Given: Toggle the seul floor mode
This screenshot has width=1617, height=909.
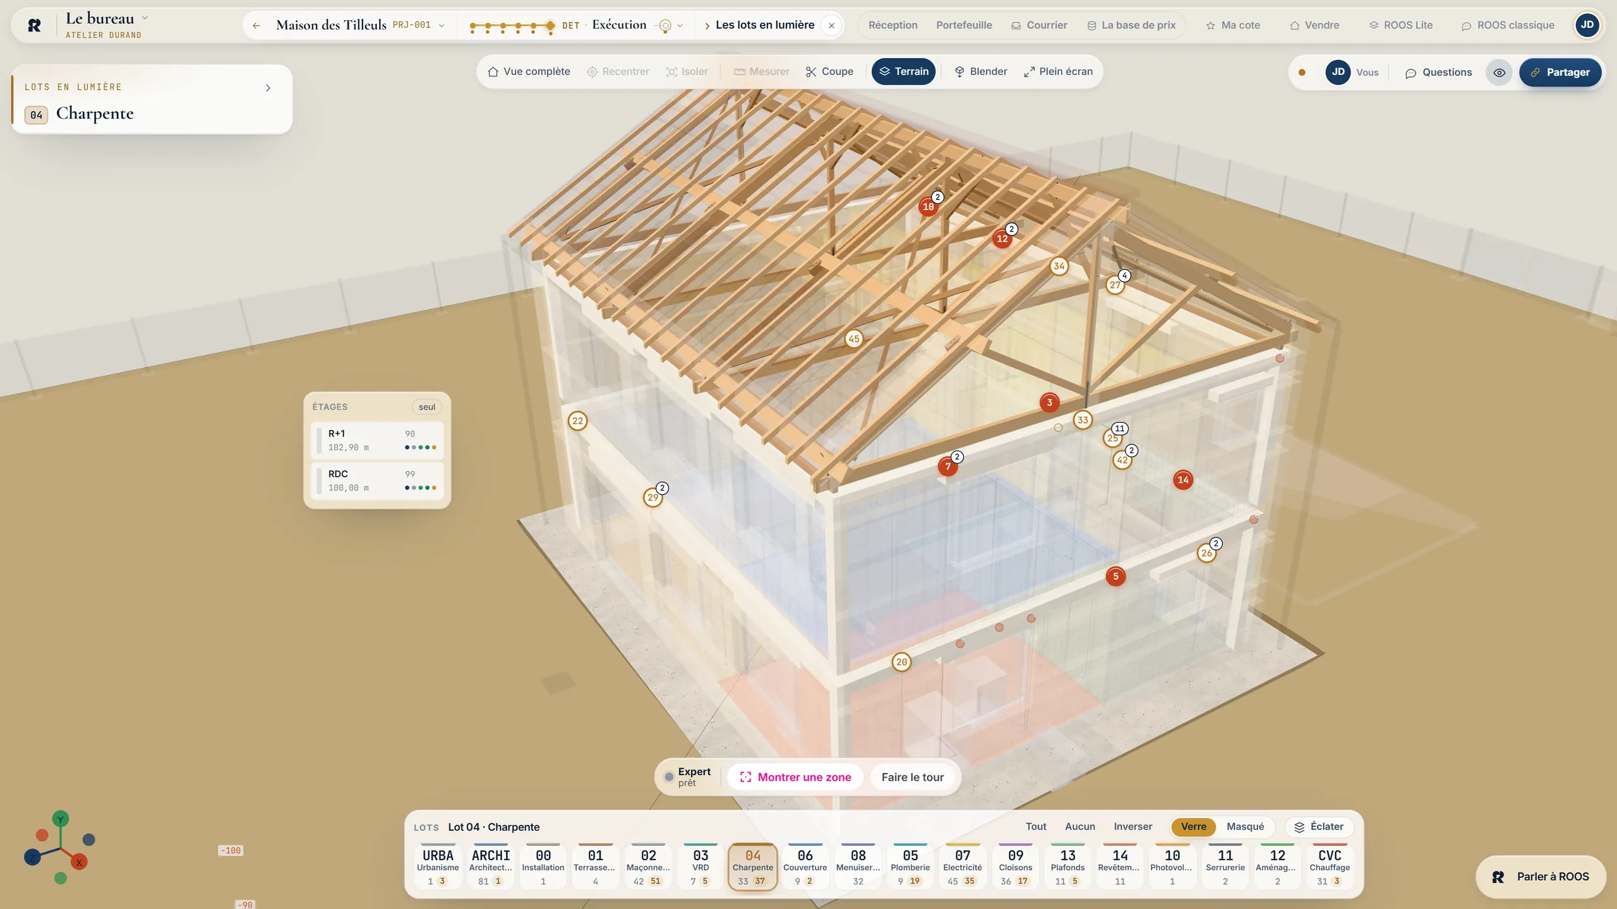Looking at the screenshot, I should click(x=427, y=407).
